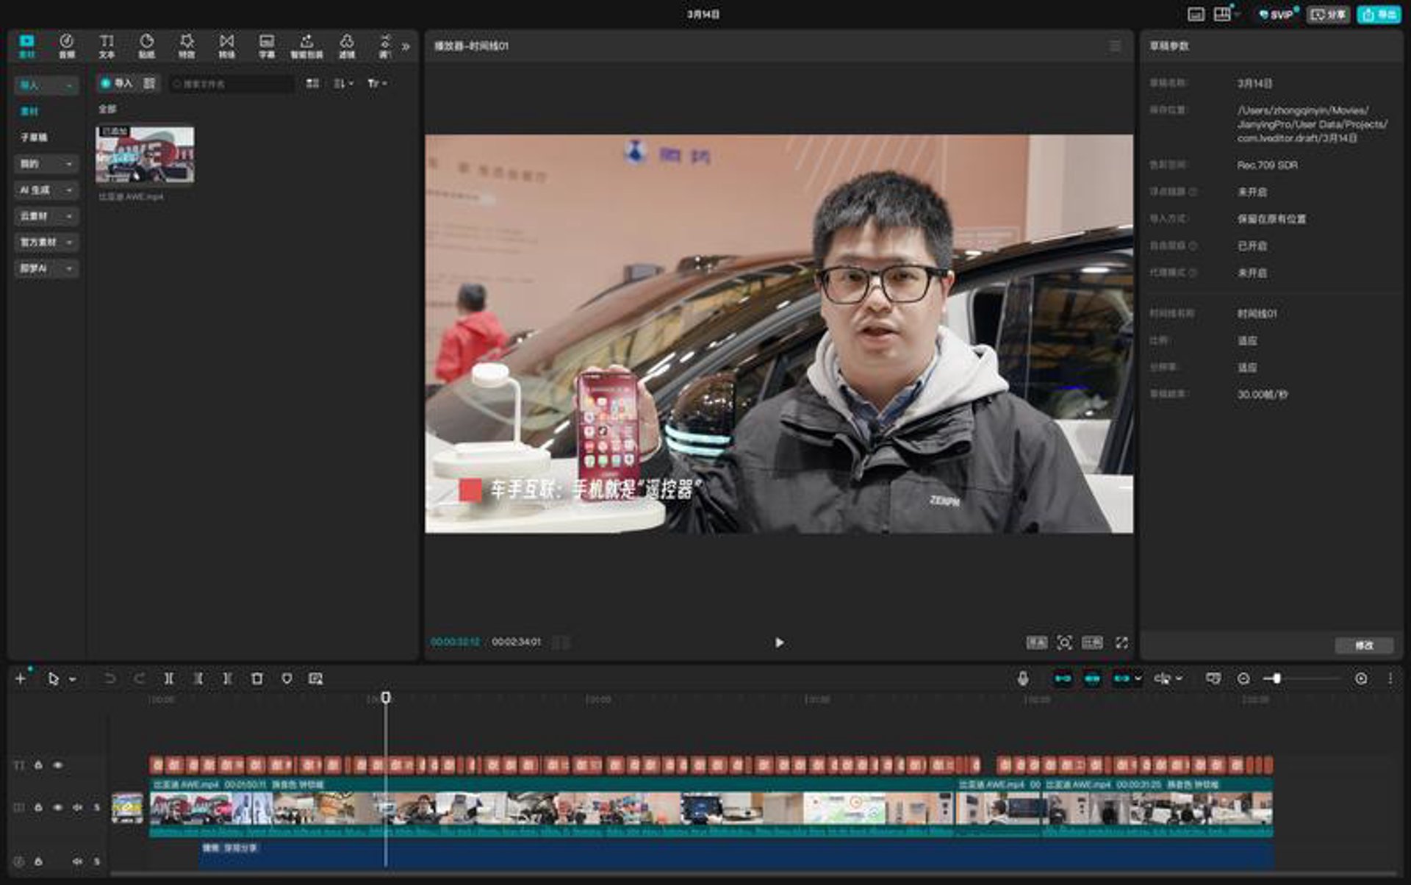Toggle the focus frame scan icon under player
Screen dimensions: 1411x885
[x=1064, y=642]
